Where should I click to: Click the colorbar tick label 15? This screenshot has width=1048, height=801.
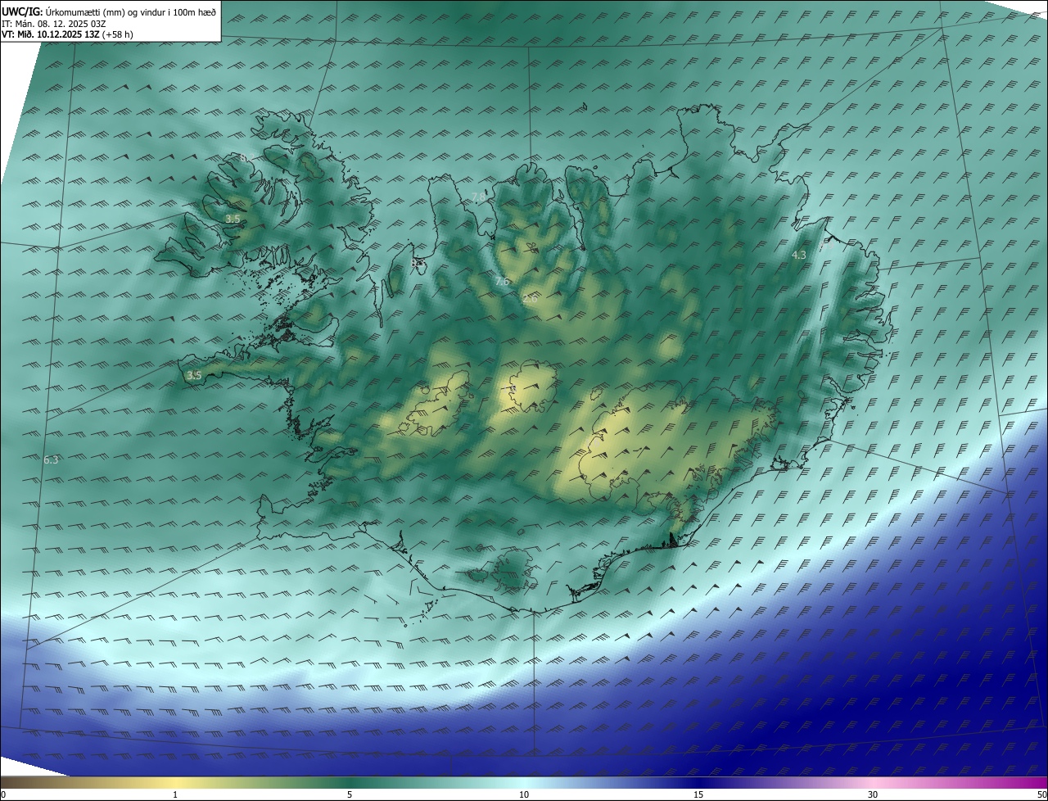click(x=698, y=794)
